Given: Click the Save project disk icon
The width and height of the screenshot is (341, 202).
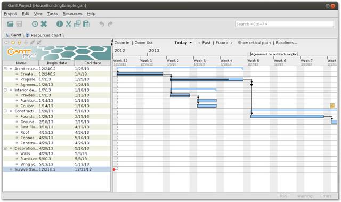Looking at the screenshot, I should pyautogui.click(x=19, y=24).
